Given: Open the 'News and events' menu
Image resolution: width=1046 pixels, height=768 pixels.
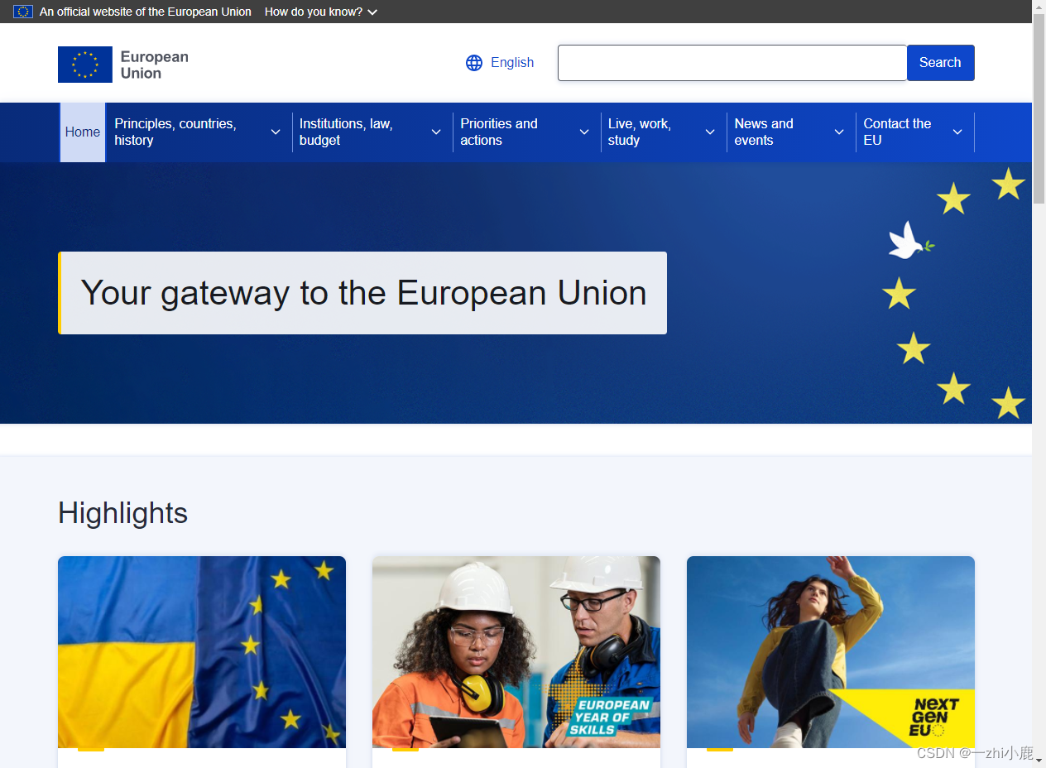Looking at the screenshot, I should (x=791, y=132).
